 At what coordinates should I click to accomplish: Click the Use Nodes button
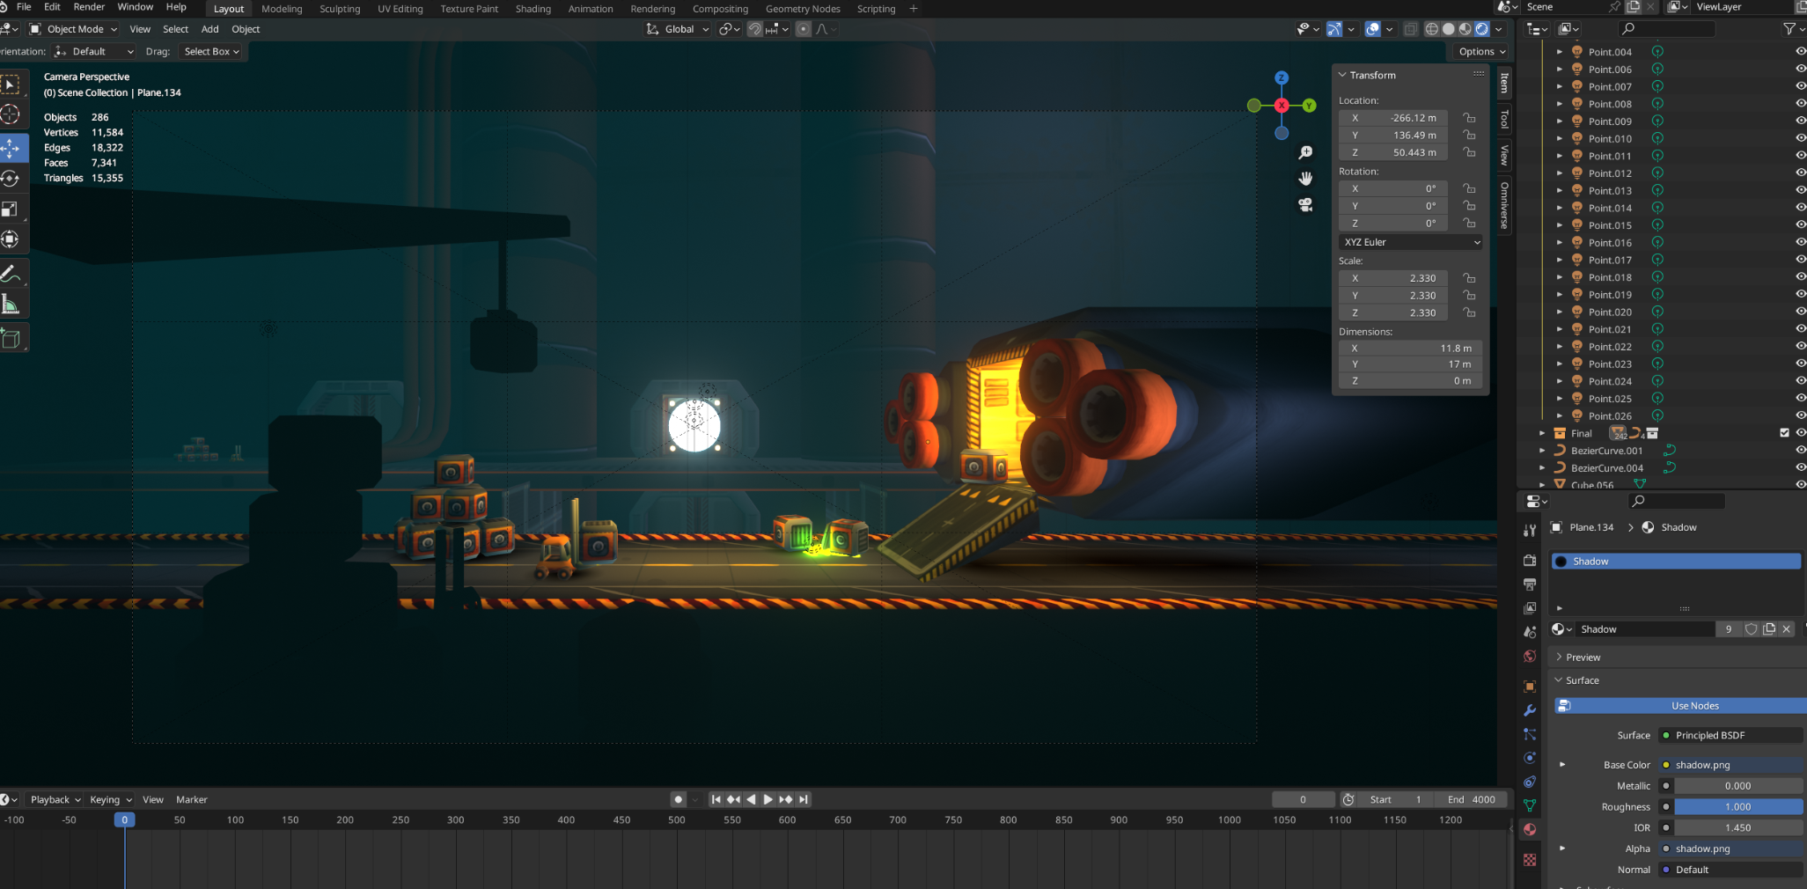coord(1694,706)
